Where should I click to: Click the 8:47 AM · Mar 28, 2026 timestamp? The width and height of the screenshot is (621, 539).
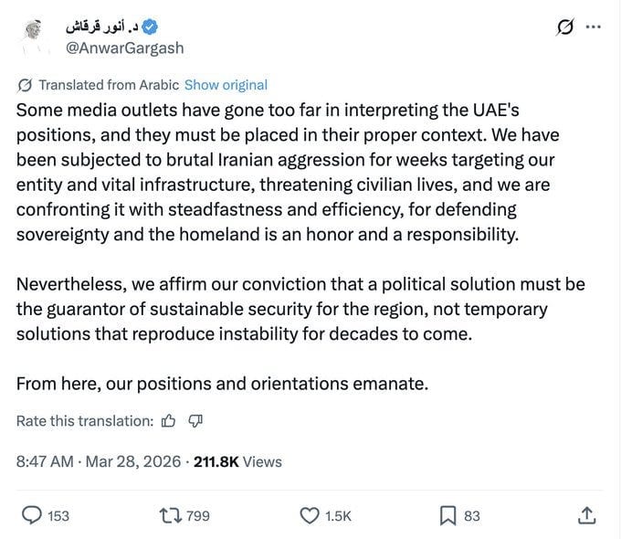(x=99, y=461)
